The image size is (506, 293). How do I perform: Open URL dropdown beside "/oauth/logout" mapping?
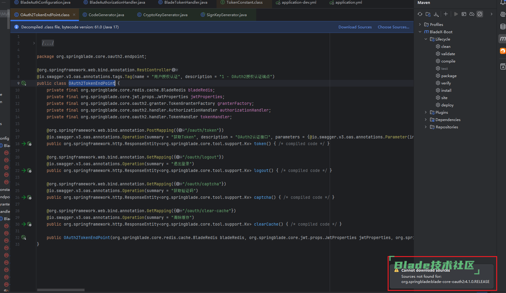pyautogui.click(x=179, y=157)
